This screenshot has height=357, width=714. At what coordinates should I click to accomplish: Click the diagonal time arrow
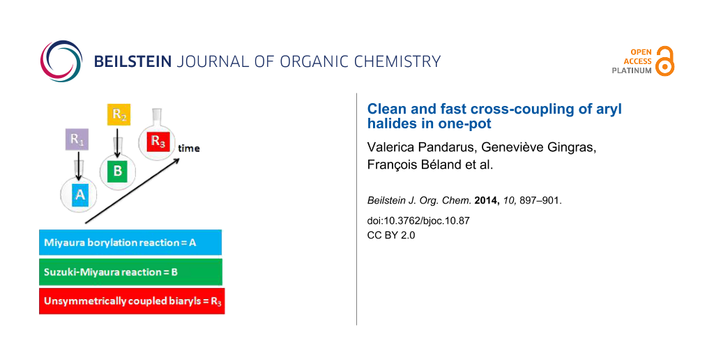[x=132, y=190]
